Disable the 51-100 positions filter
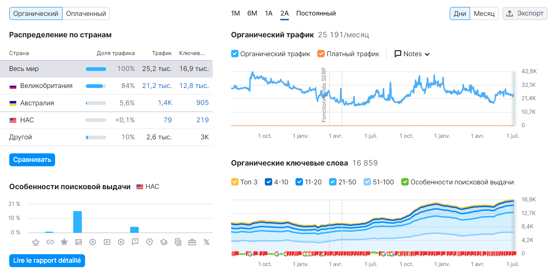554x269 pixels. [x=367, y=182]
